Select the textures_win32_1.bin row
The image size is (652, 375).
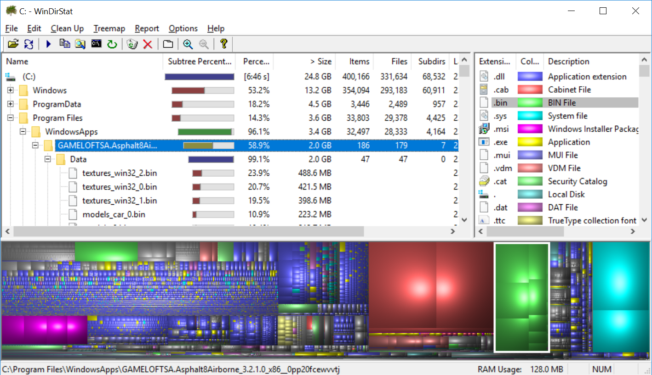(230, 201)
